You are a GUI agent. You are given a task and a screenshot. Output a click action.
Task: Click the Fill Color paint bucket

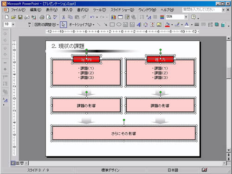point(167,25)
